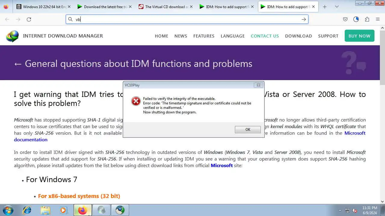Screen dimensions: 385x216
Task: Follow the blue 'Microsoft' site link
Action: pyautogui.click(x=222, y=165)
